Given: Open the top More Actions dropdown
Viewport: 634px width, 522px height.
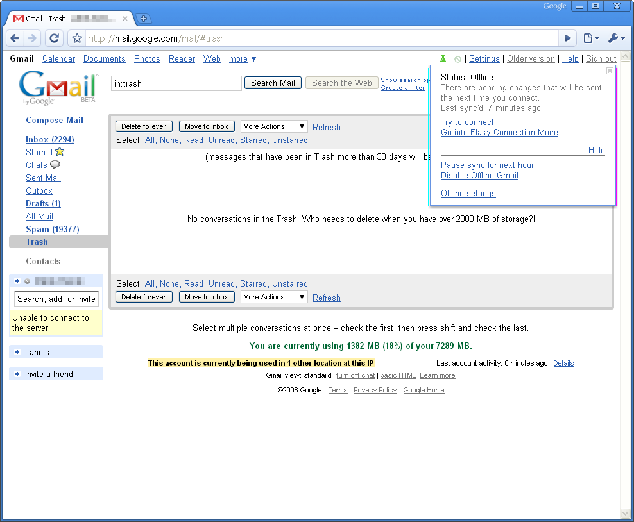Looking at the screenshot, I should [x=274, y=126].
